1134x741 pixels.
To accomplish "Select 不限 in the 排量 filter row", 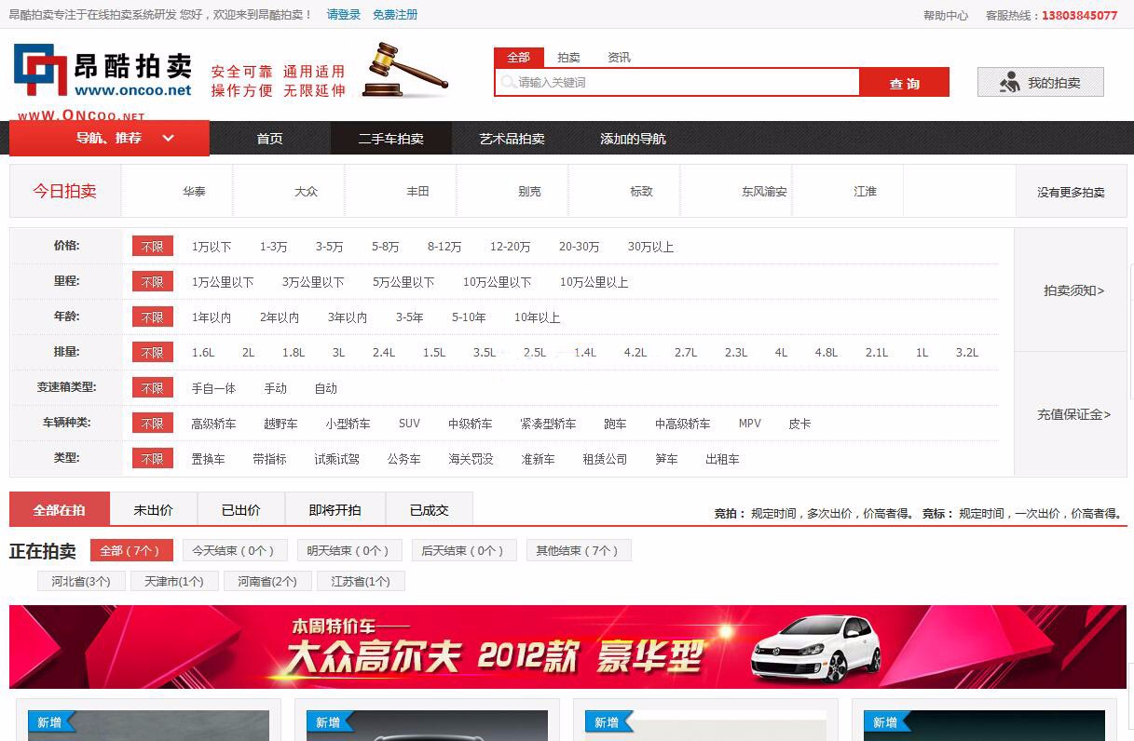I will (152, 353).
